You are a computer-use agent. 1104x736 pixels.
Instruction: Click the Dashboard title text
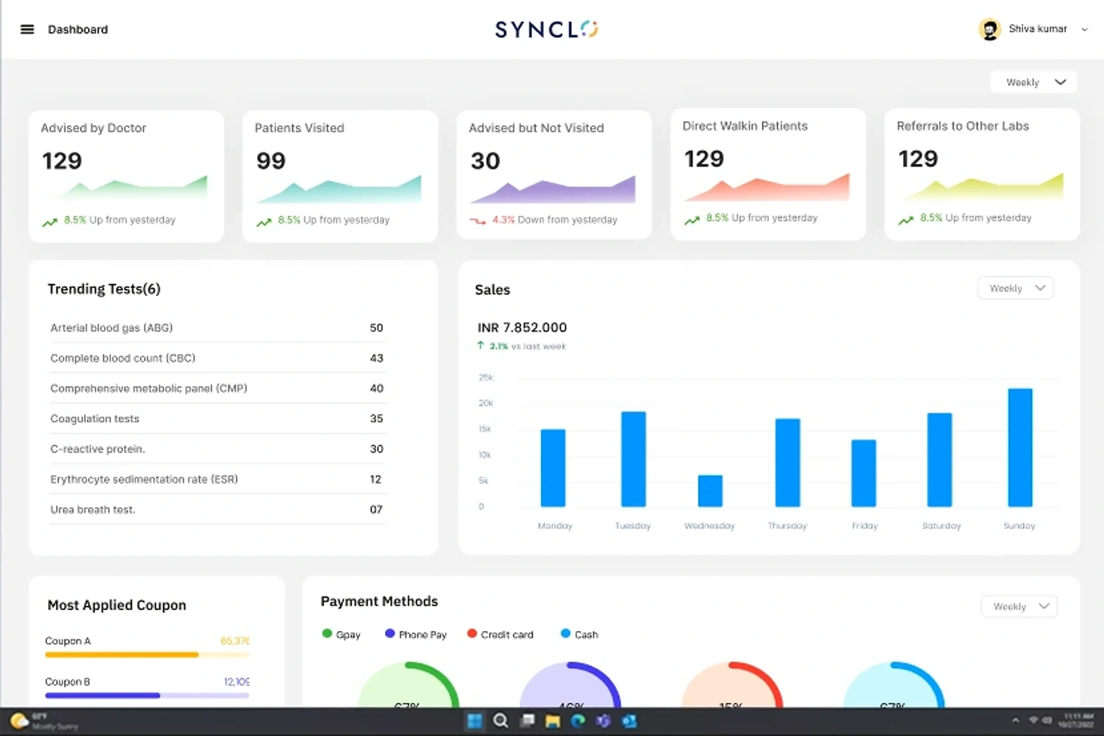(x=78, y=29)
